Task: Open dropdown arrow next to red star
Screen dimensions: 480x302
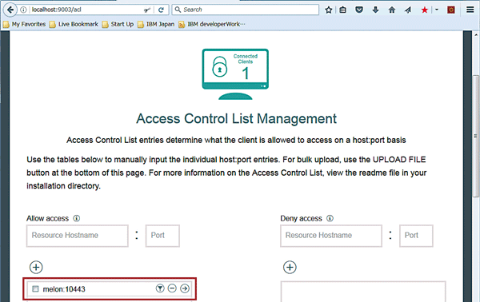Action: [x=437, y=10]
